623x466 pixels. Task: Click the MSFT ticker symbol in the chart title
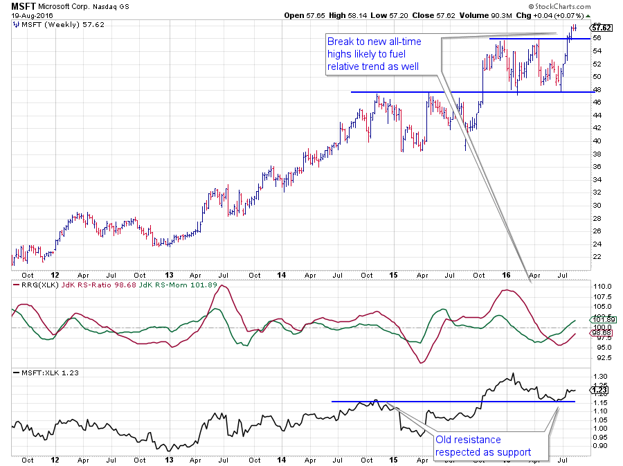pyautogui.click(x=24, y=6)
